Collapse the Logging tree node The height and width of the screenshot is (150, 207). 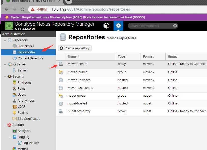coord(10,137)
